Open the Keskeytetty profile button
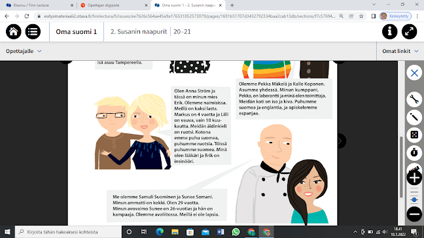 (395, 16)
